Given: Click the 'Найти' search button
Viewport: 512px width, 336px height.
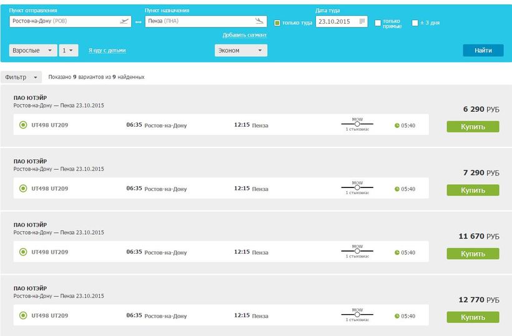Looking at the screenshot, I should click(x=483, y=51).
